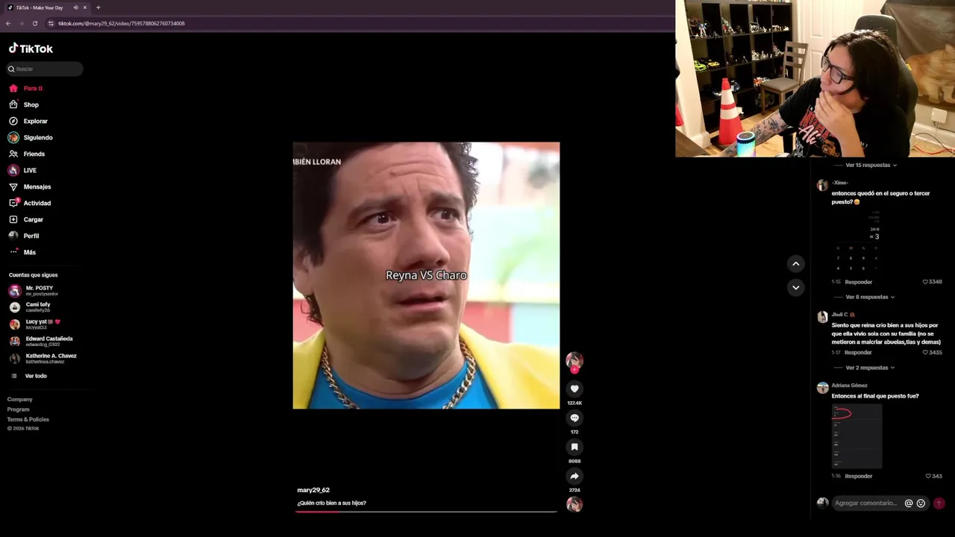Open mary29_62 username under video
The width and height of the screenshot is (955, 537).
pos(313,490)
